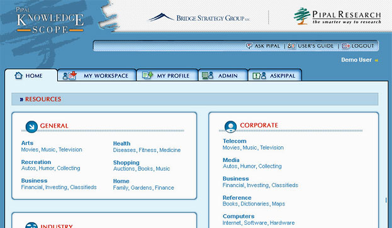Click the Corporate section person icon
The width and height of the screenshot is (392, 228).
click(x=230, y=126)
